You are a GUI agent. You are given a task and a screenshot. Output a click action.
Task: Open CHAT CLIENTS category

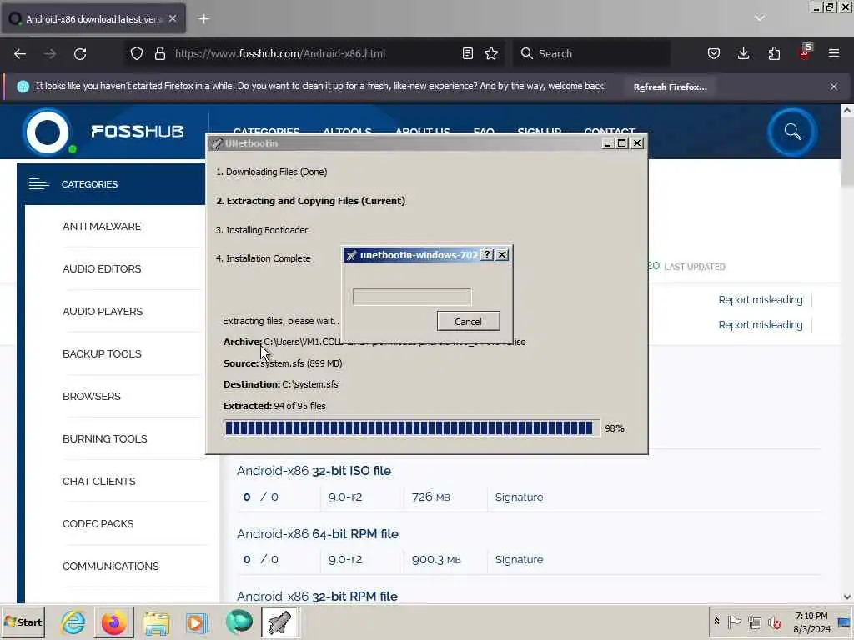tap(99, 481)
